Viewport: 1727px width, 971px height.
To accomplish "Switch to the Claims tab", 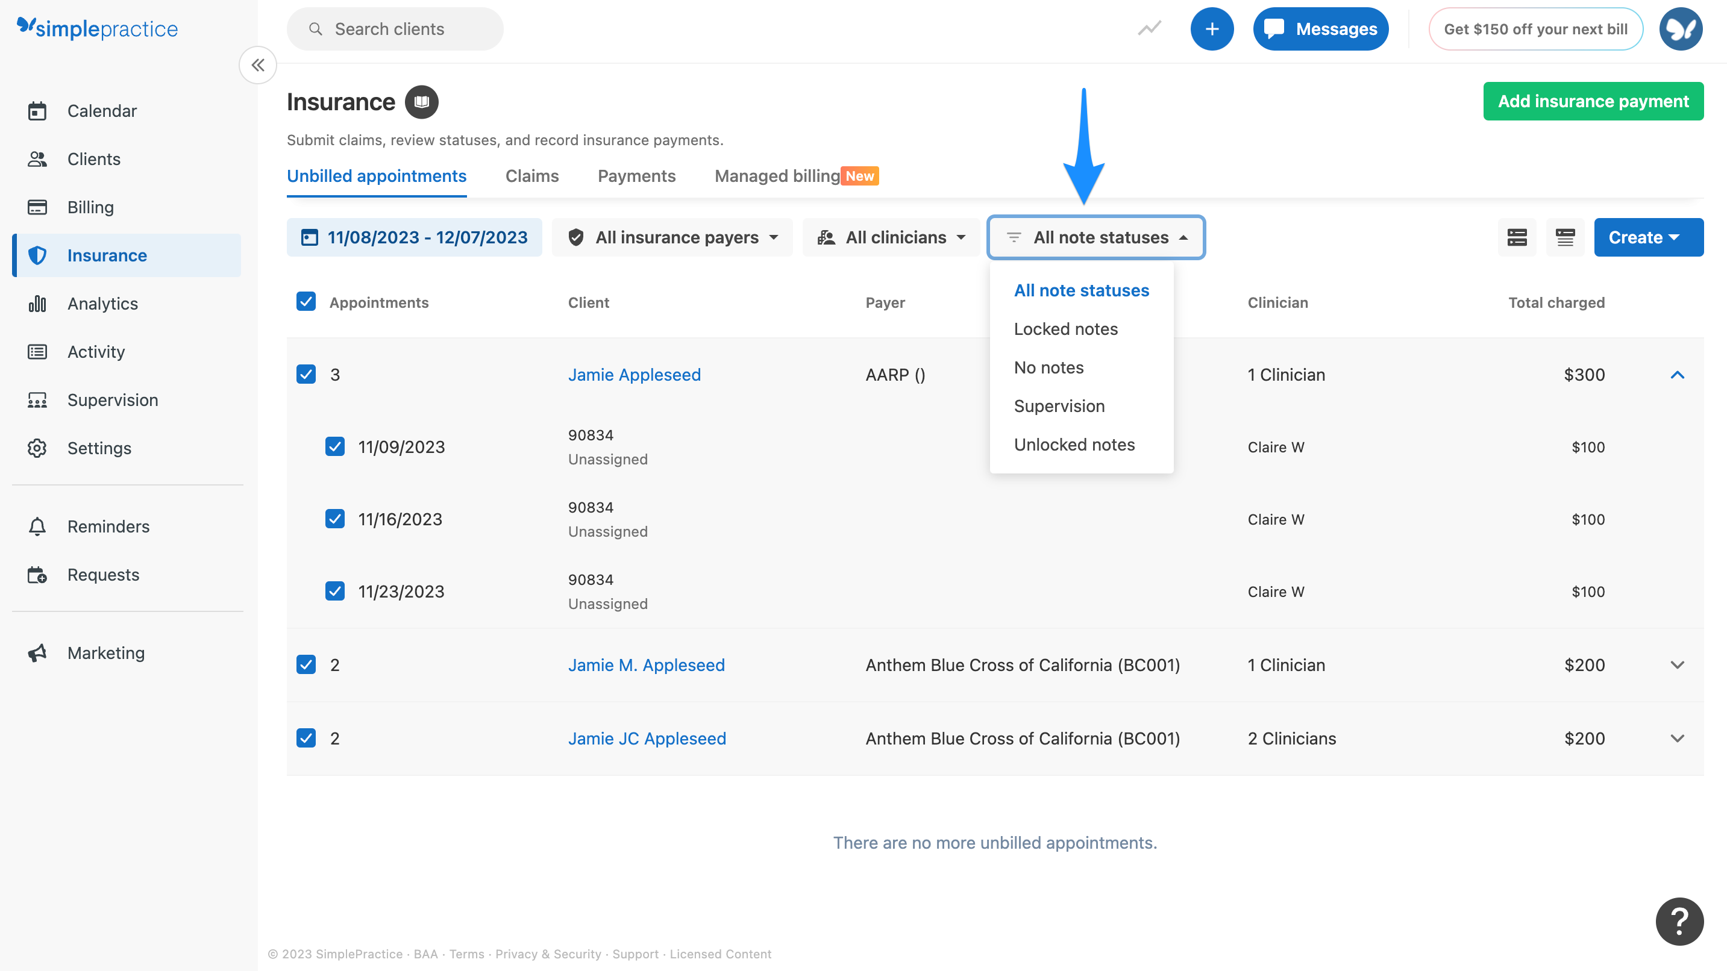I will 531,176.
